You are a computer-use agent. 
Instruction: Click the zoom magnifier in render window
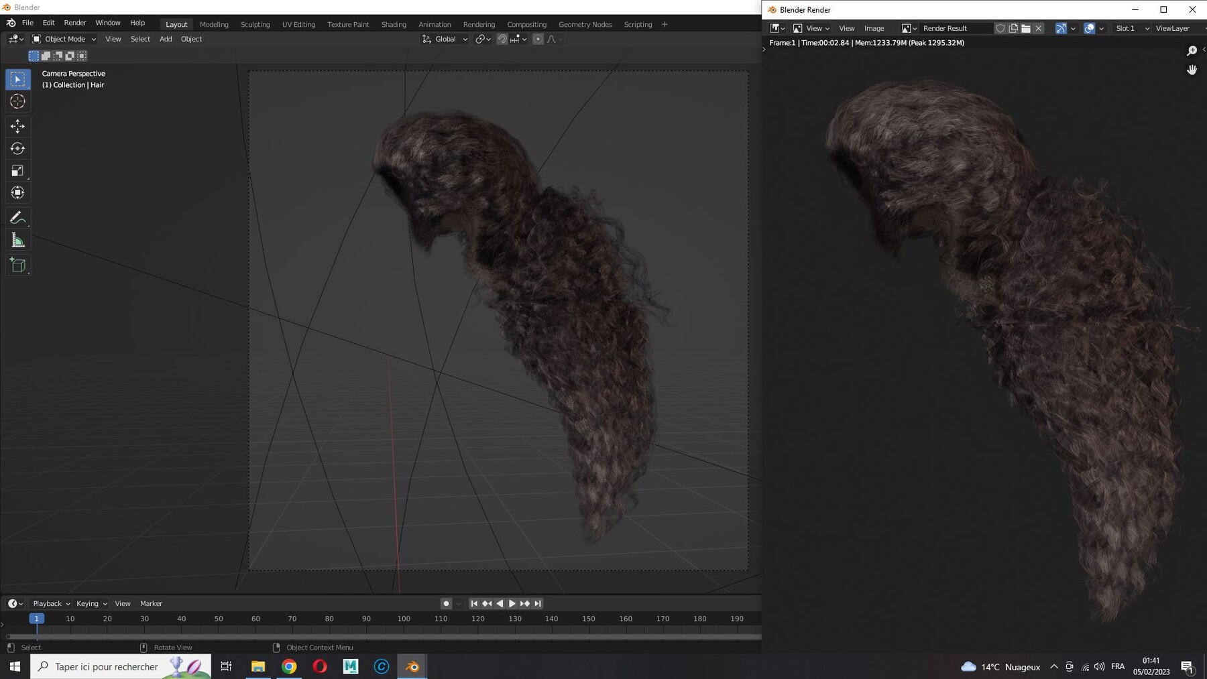1192,51
